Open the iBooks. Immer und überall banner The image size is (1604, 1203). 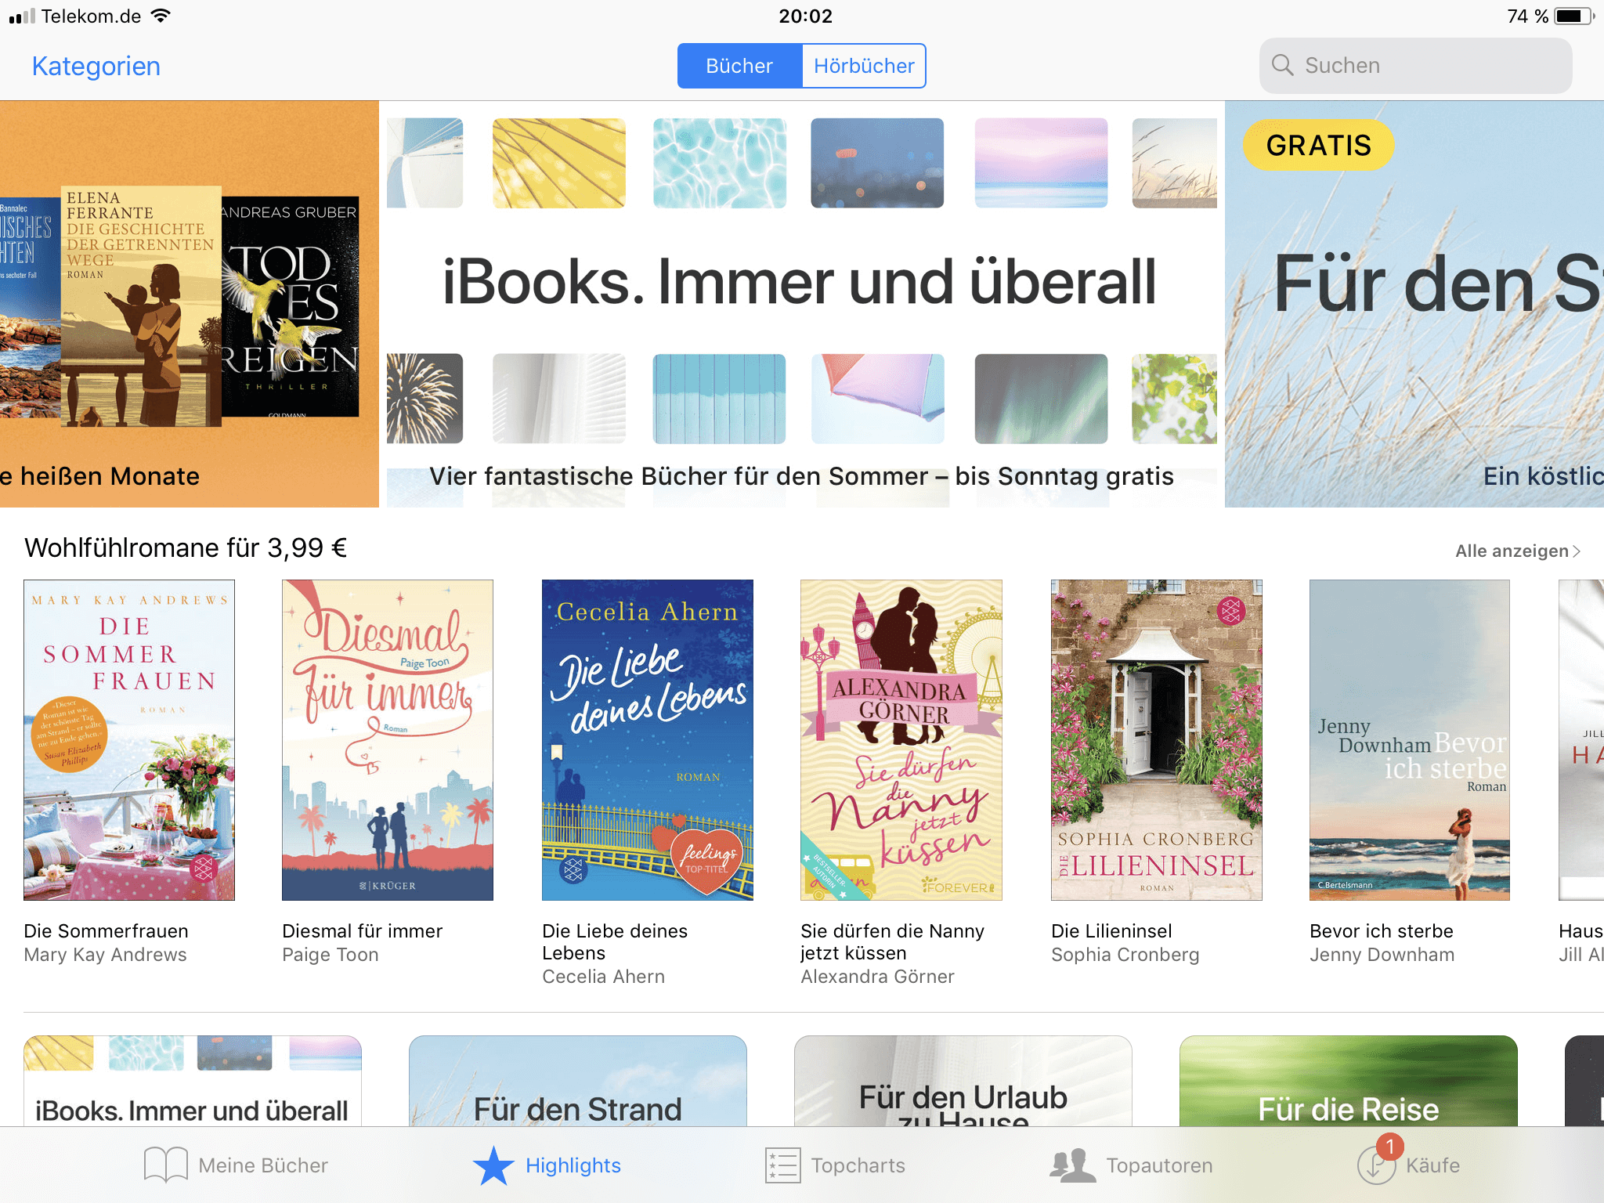coord(802,304)
